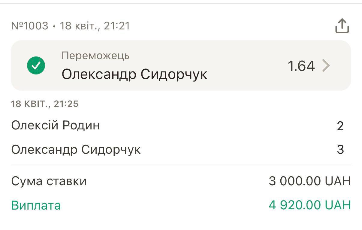Expand bet details via the chevron arrow

[326, 65]
